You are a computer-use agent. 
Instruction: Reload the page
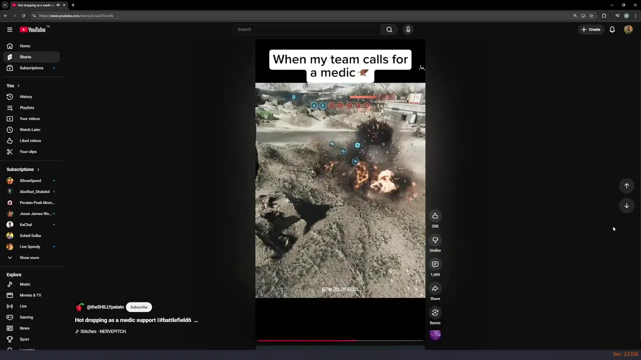[x=23, y=15]
